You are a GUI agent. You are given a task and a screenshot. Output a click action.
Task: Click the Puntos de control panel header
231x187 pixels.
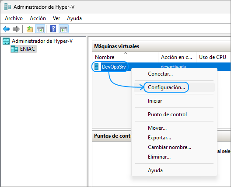pyautogui.click(x=112, y=136)
